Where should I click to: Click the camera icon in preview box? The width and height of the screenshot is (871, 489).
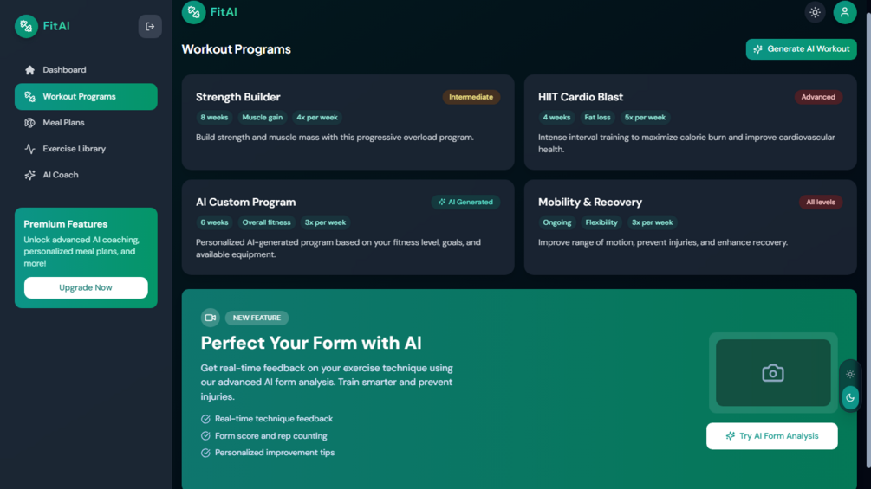pyautogui.click(x=773, y=373)
